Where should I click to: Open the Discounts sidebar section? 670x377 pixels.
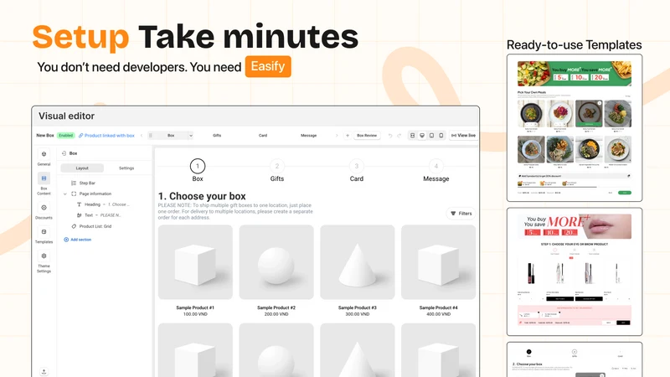44,211
